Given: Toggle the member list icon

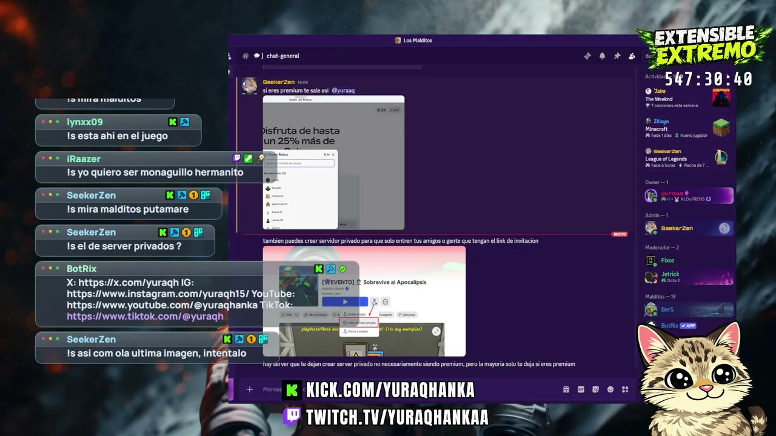Looking at the screenshot, I should click(x=632, y=56).
